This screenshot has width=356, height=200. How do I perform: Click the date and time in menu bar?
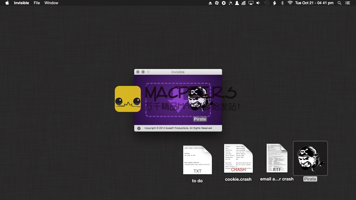click(314, 3)
